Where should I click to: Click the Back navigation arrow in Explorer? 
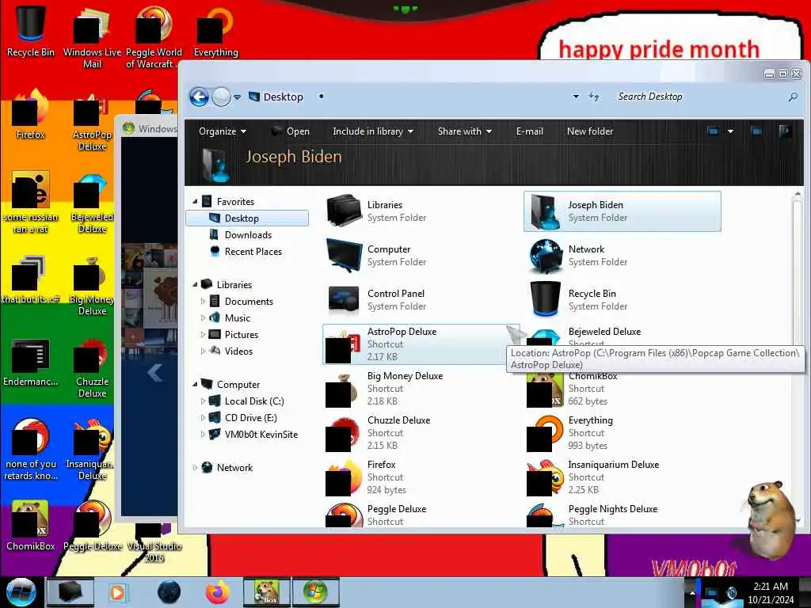pos(199,97)
